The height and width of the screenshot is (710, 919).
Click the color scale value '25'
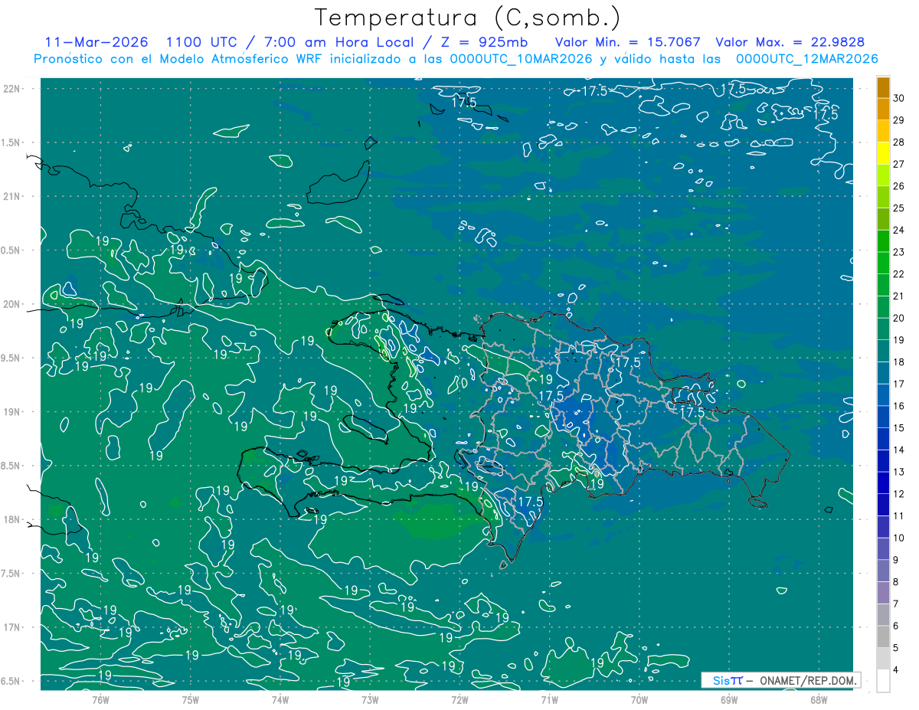[x=898, y=208]
